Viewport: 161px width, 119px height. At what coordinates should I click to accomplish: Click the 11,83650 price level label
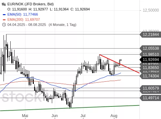tap(150, 68)
